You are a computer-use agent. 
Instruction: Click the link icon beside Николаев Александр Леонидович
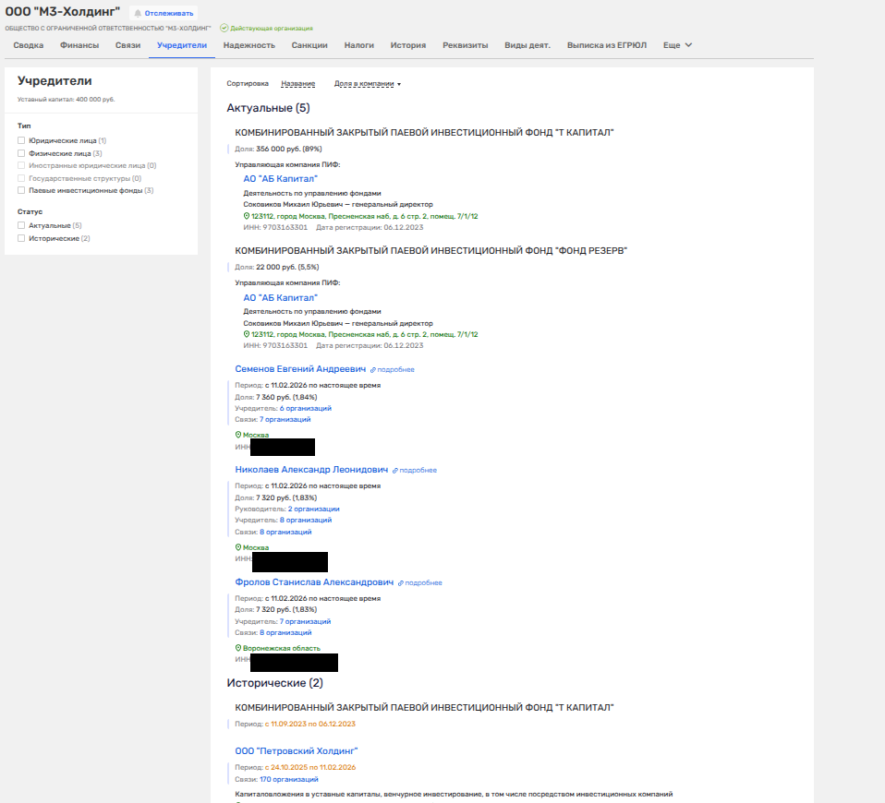[395, 470]
